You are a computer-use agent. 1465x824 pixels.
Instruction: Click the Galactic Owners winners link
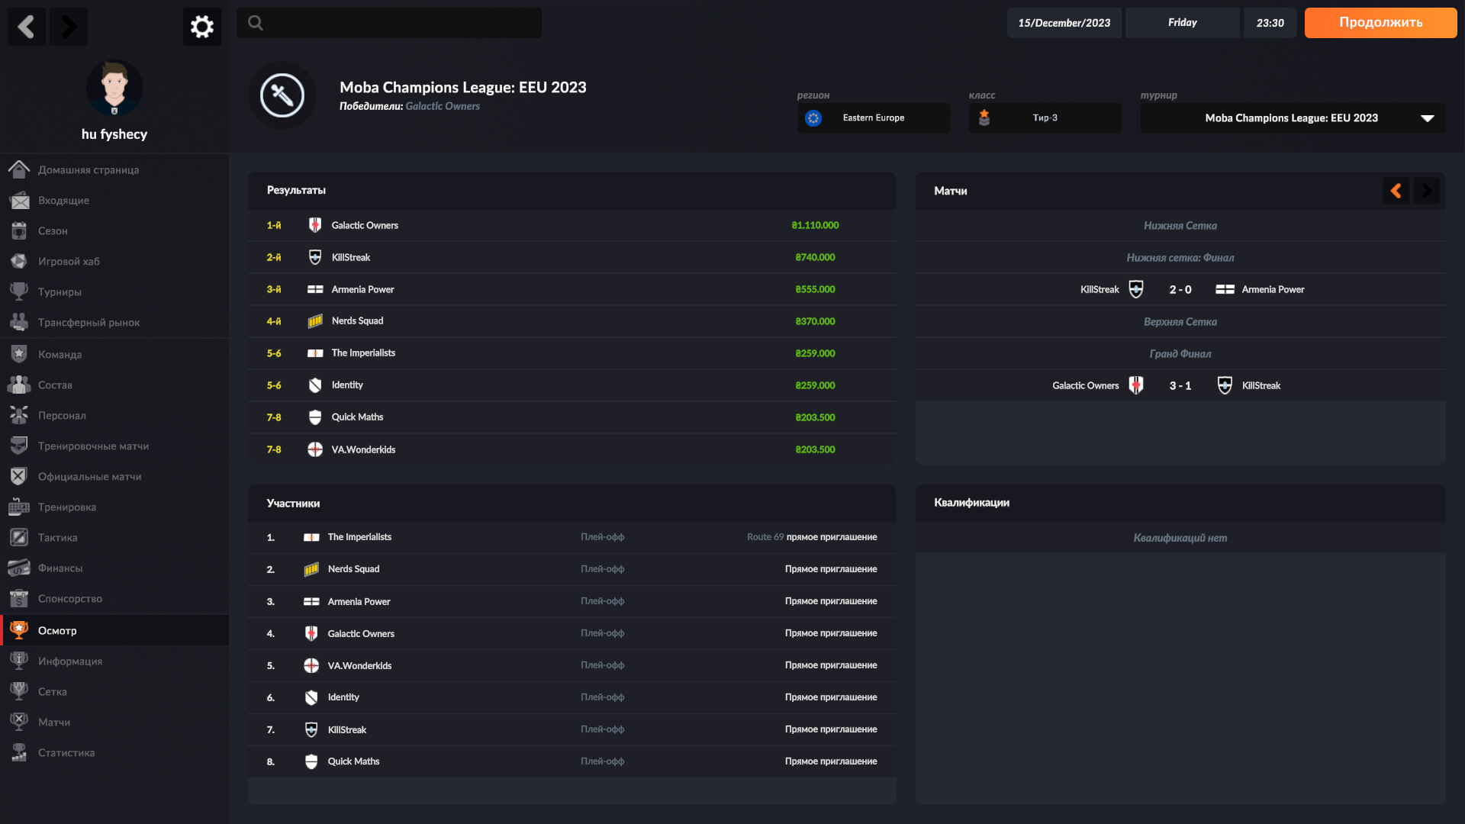point(443,106)
